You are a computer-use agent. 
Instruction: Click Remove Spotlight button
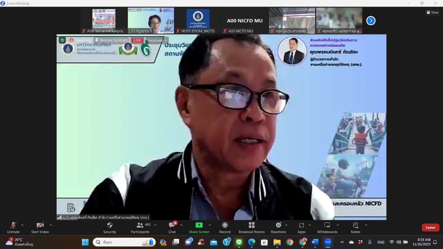111,40
